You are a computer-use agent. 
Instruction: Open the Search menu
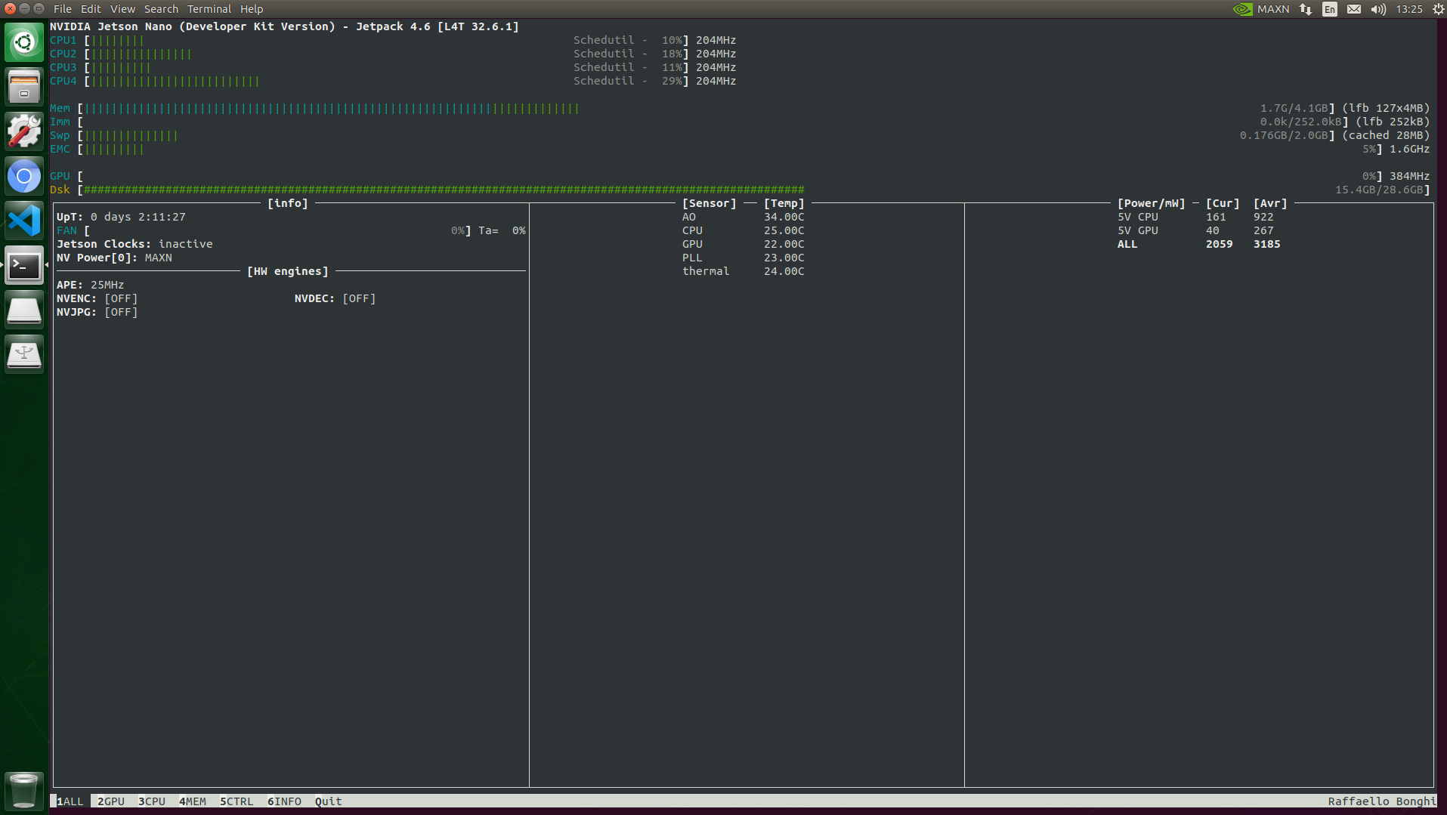point(161,9)
